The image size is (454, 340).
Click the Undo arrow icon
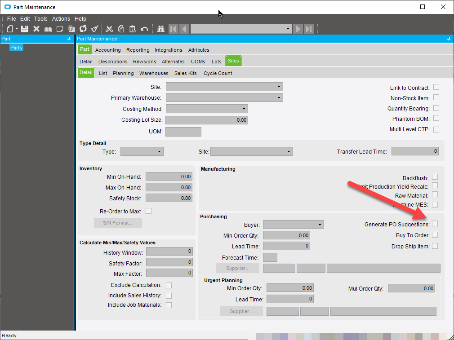tap(144, 29)
